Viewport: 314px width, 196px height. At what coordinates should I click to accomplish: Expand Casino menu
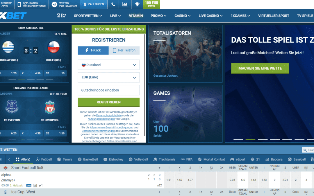coord(182,16)
